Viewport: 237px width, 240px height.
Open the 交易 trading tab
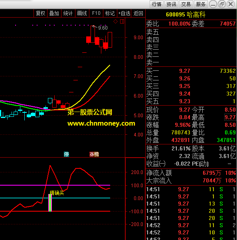pyautogui.click(x=186, y=4)
